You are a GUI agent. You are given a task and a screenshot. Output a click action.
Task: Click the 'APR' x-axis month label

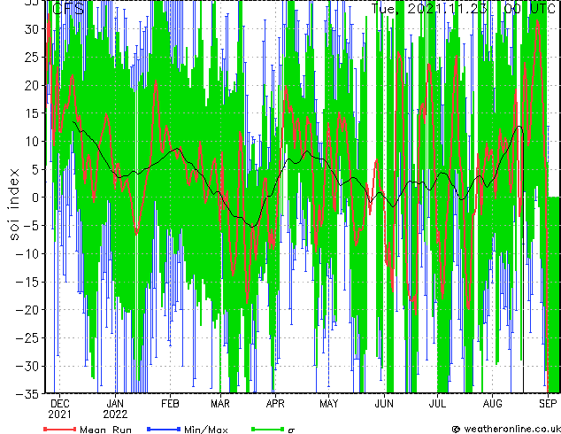[x=275, y=404]
